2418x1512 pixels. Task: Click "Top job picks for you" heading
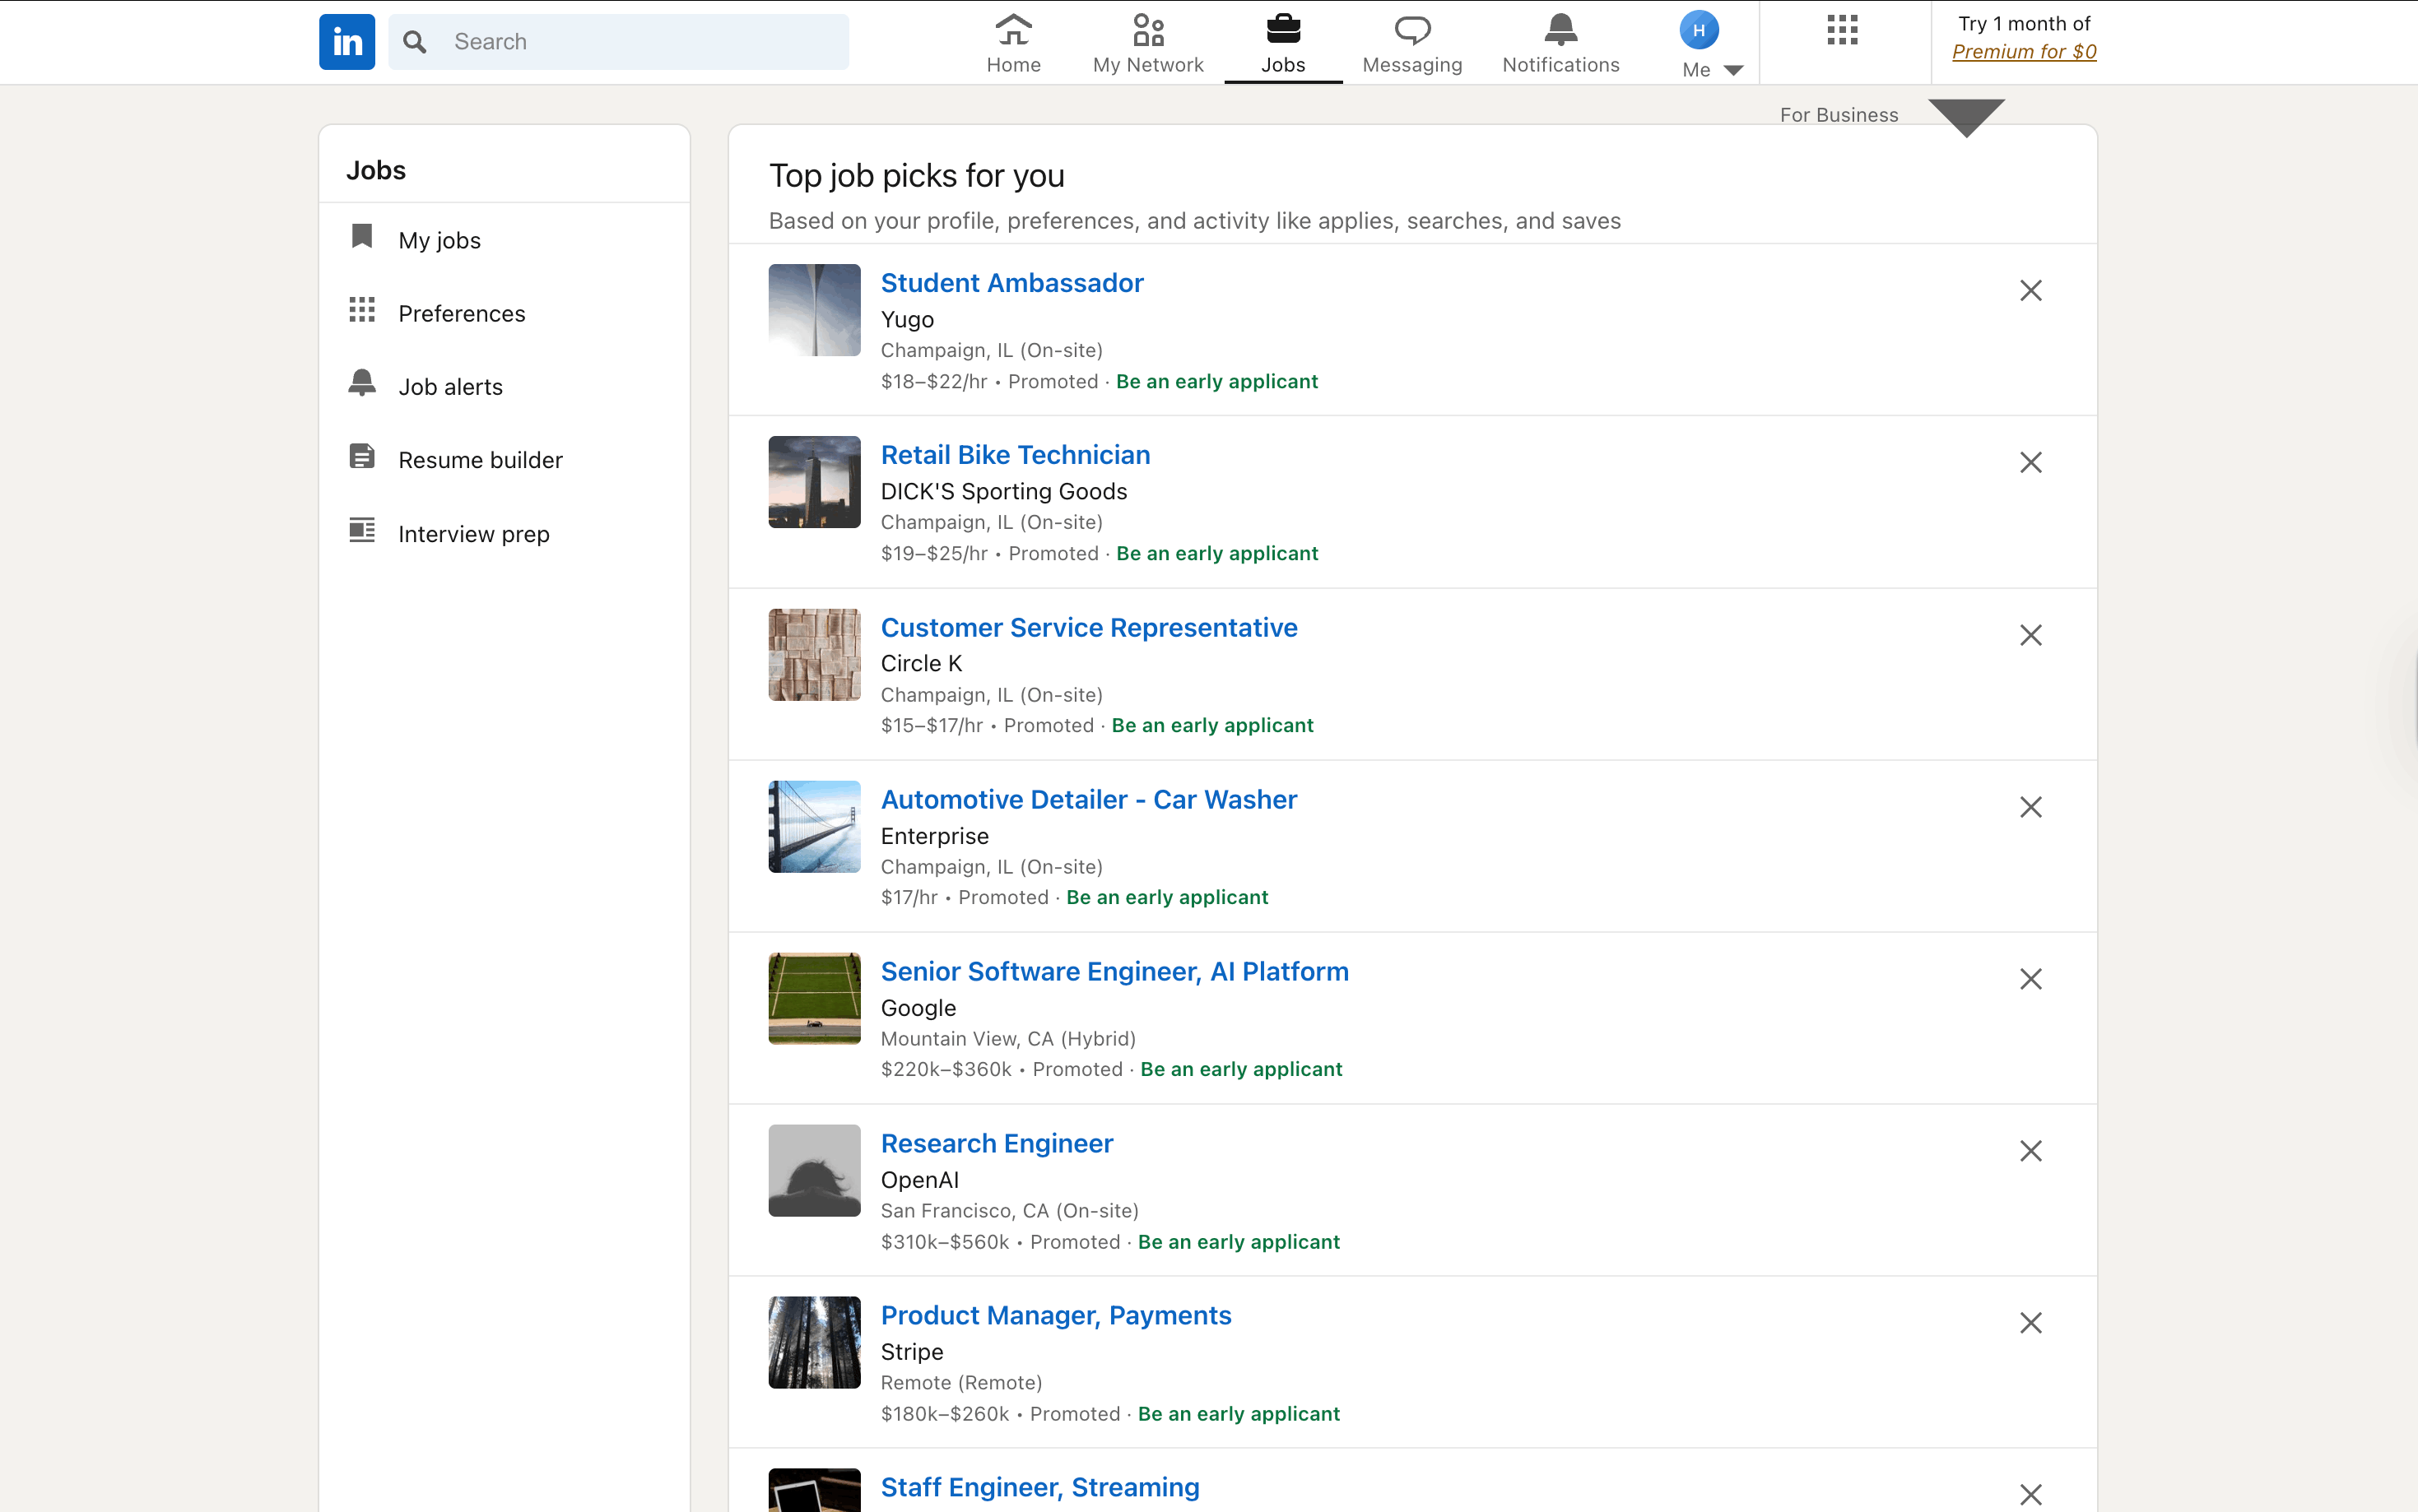pyautogui.click(x=916, y=176)
